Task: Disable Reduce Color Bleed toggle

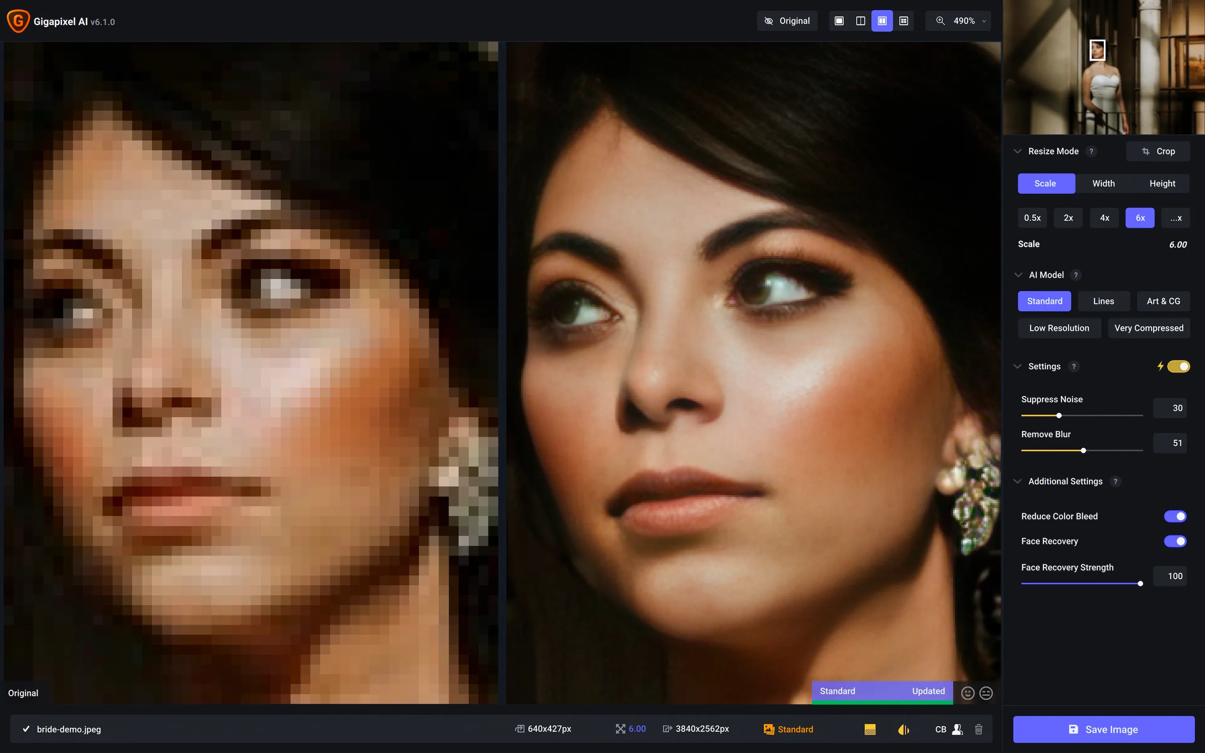Action: (x=1174, y=516)
